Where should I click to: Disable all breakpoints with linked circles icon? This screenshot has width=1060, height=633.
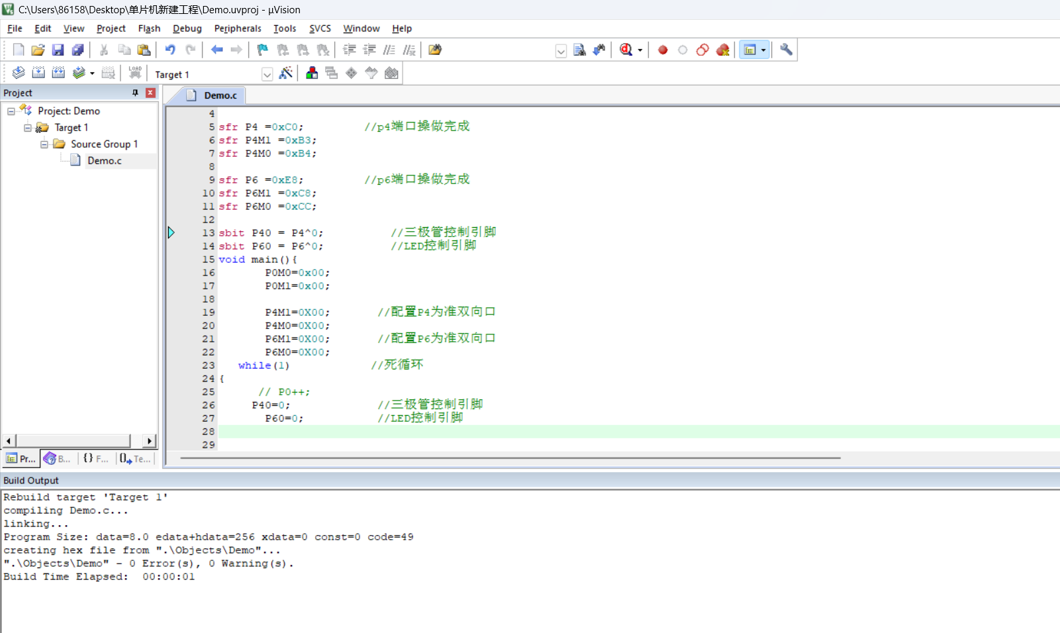(702, 50)
